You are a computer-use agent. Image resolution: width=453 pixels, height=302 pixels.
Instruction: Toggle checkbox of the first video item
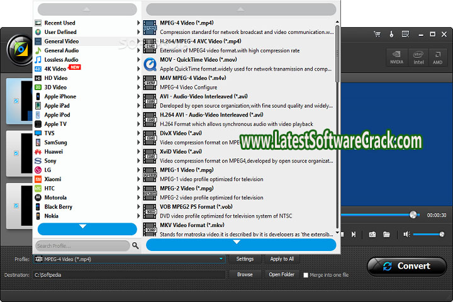pos(16,101)
